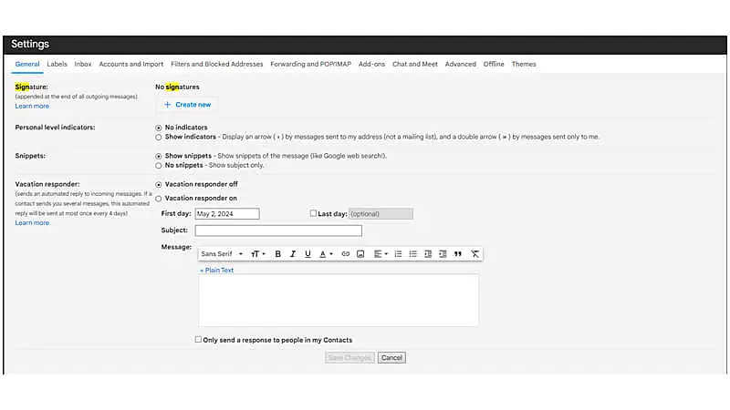Select Show indicators radio button
The image size is (730, 410).
[x=159, y=138]
